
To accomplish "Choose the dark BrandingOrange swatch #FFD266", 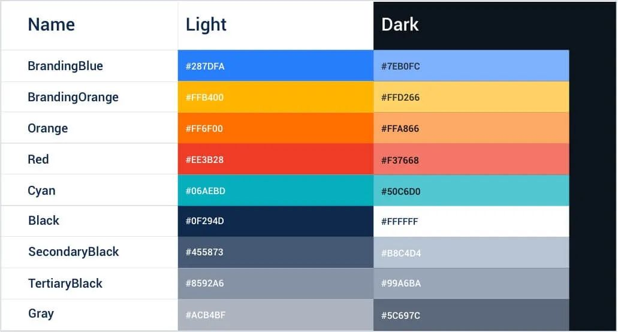I will click(471, 97).
